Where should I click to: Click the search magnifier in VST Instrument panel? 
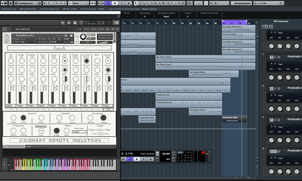pyautogui.click(x=271, y=27)
